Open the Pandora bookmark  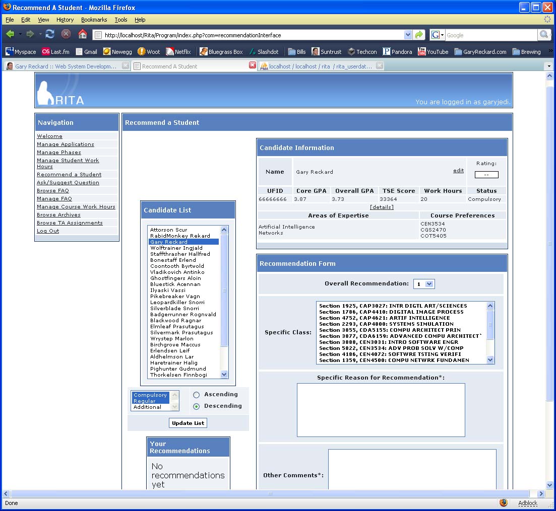[397, 51]
